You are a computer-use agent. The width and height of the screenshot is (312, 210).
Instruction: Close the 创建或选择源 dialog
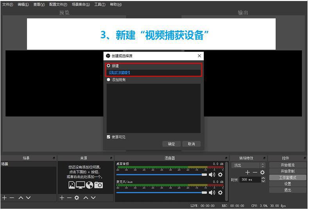(199, 56)
